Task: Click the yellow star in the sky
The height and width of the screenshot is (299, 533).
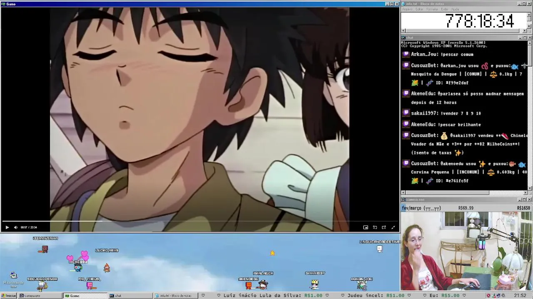Action: [x=272, y=253]
